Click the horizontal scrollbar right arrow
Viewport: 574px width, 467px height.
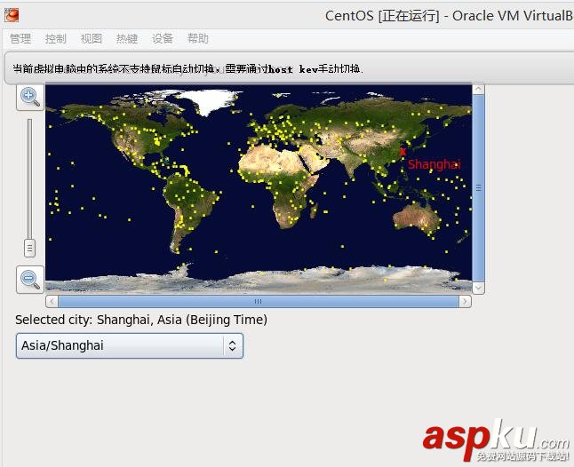(x=465, y=301)
